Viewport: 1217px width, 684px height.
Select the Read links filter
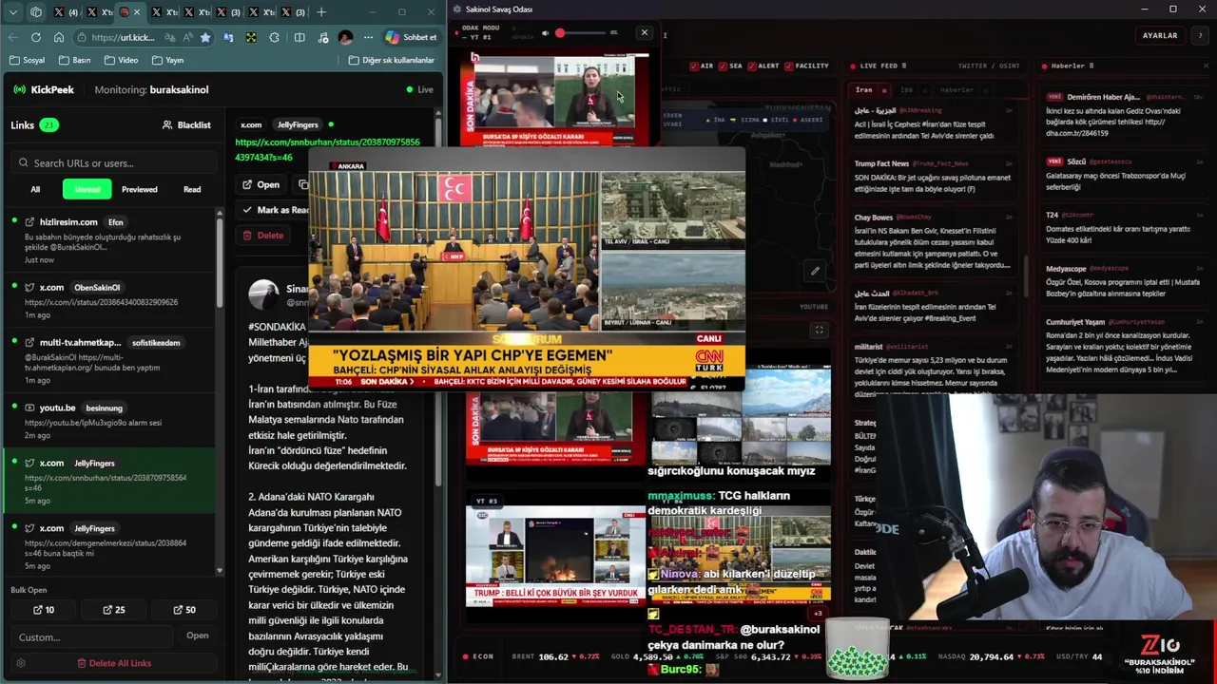tap(192, 189)
